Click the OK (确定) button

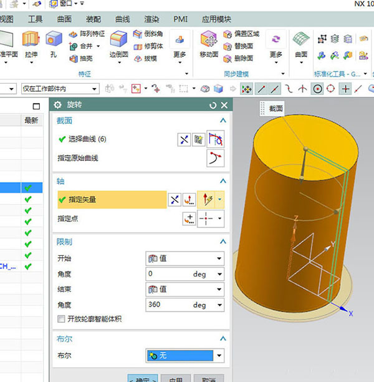(x=143, y=378)
